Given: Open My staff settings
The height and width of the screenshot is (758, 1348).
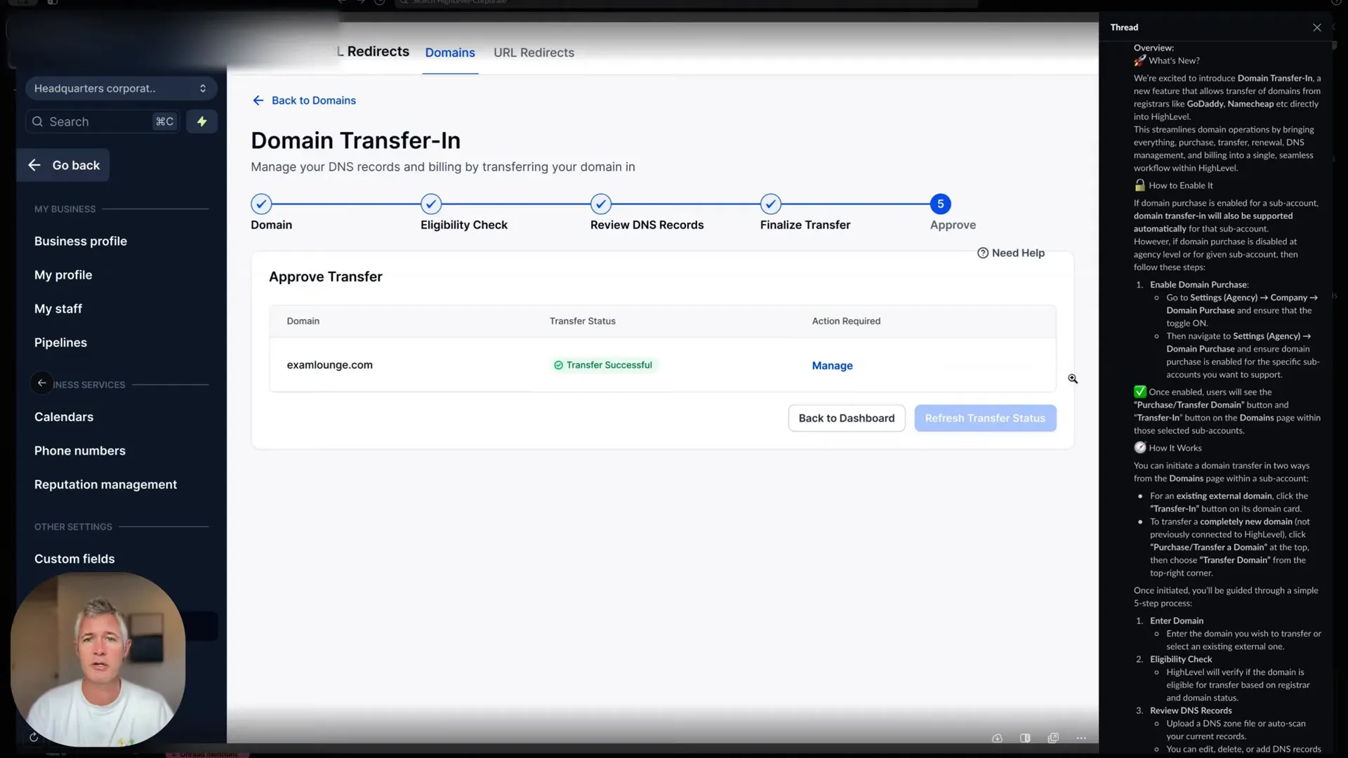Looking at the screenshot, I should click(58, 309).
